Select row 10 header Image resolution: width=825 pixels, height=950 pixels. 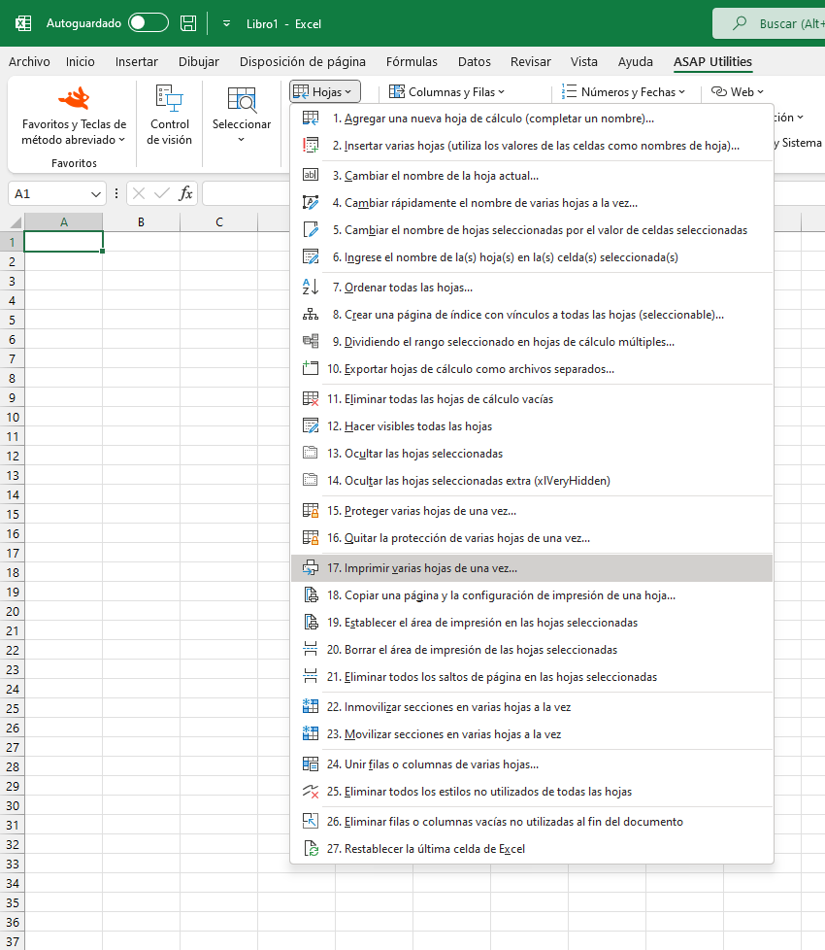tap(12, 417)
